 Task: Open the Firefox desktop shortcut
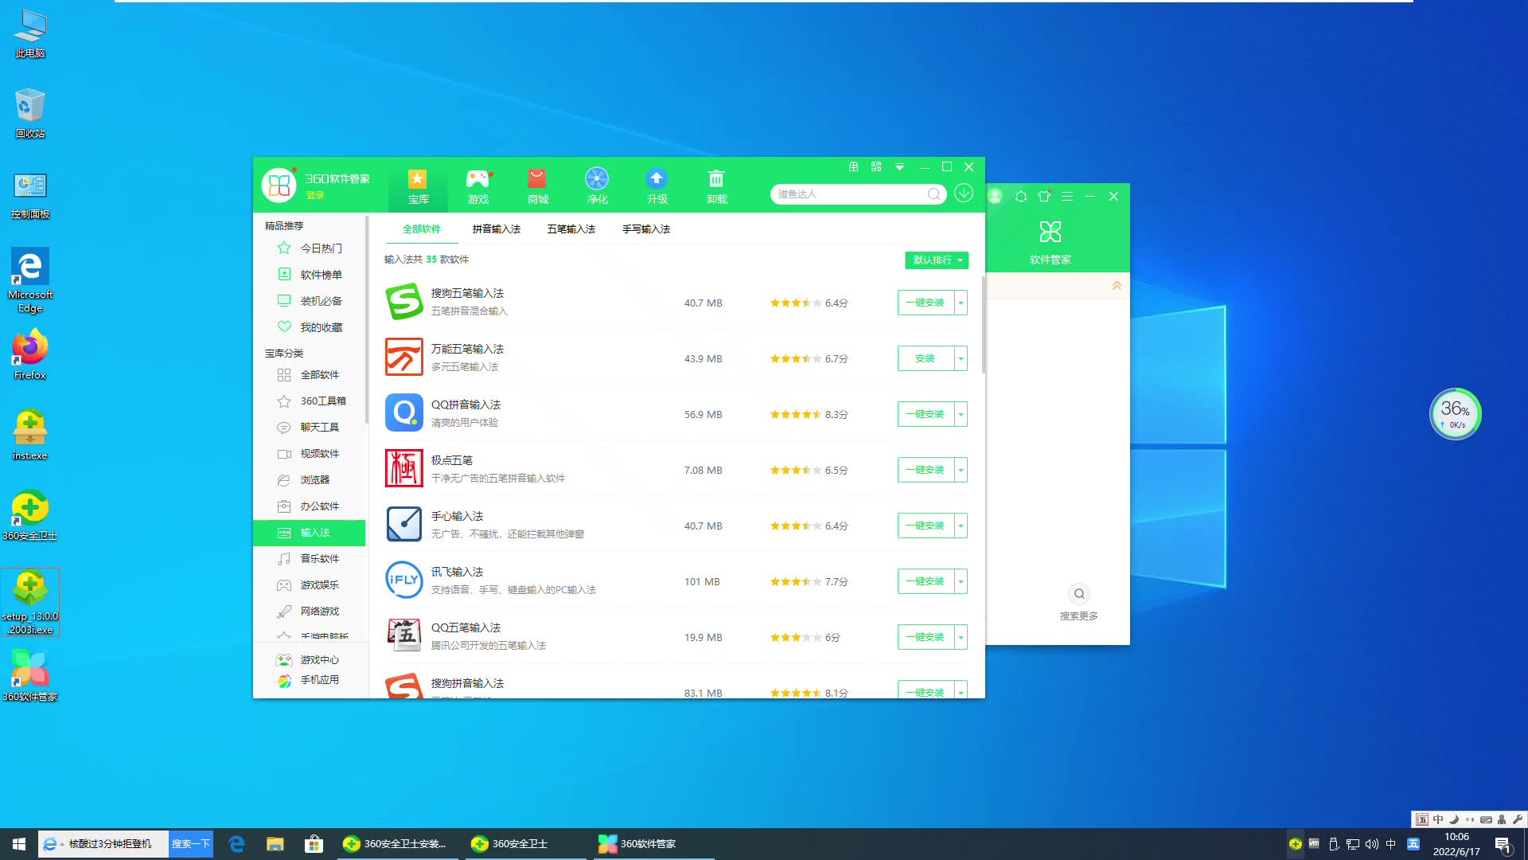30,355
